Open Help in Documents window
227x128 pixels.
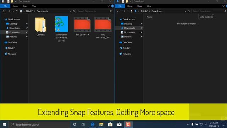pos(112,6)
